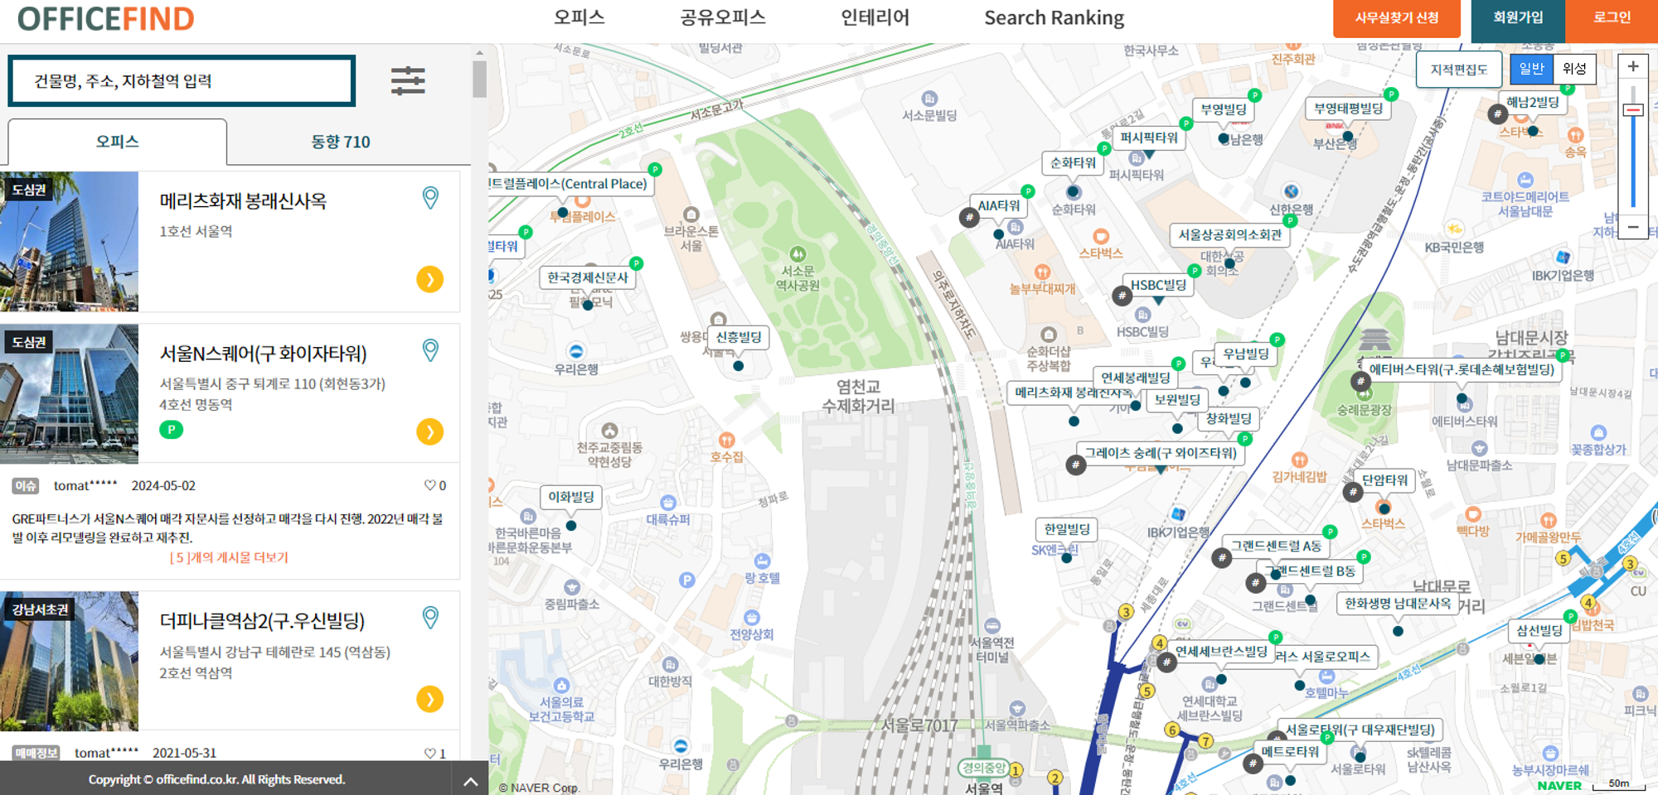Select the 한화생명 남대문사옥 map label
Screen dimensions: 1658x795
[1398, 604]
